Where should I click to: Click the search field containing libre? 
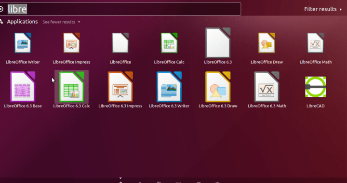120,9
